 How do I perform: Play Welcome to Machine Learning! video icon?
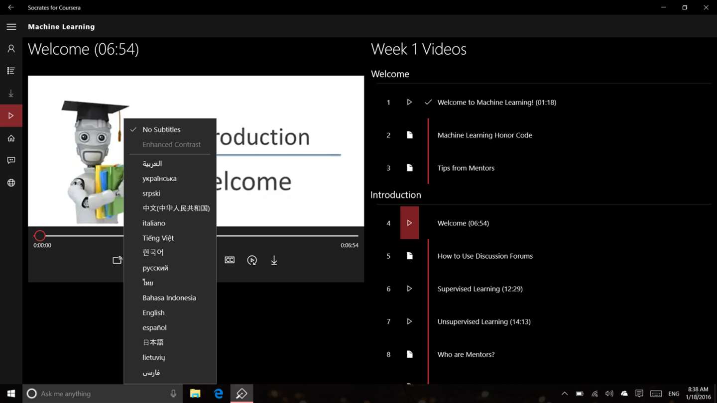click(409, 102)
